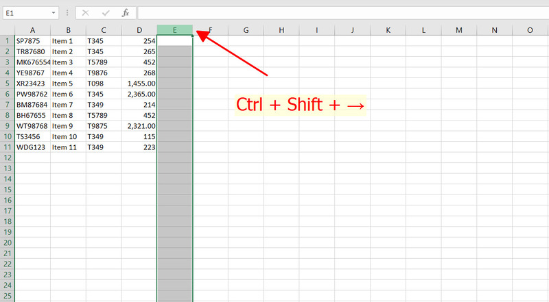Click the Insert Function fx icon
The height and width of the screenshot is (302, 549).
point(126,13)
